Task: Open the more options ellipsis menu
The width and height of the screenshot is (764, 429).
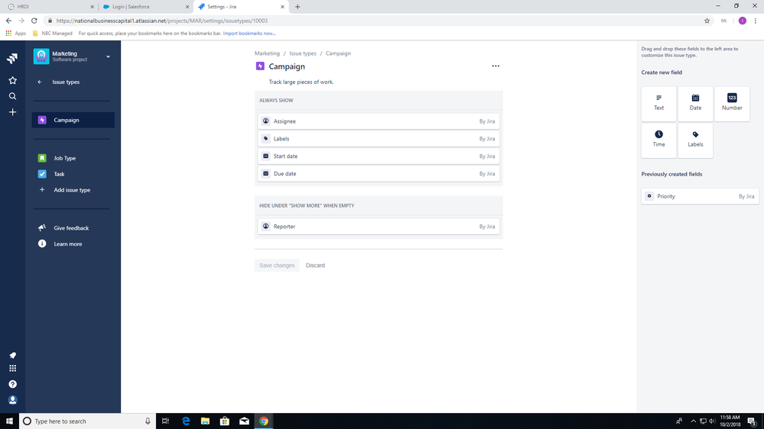Action: [496, 66]
